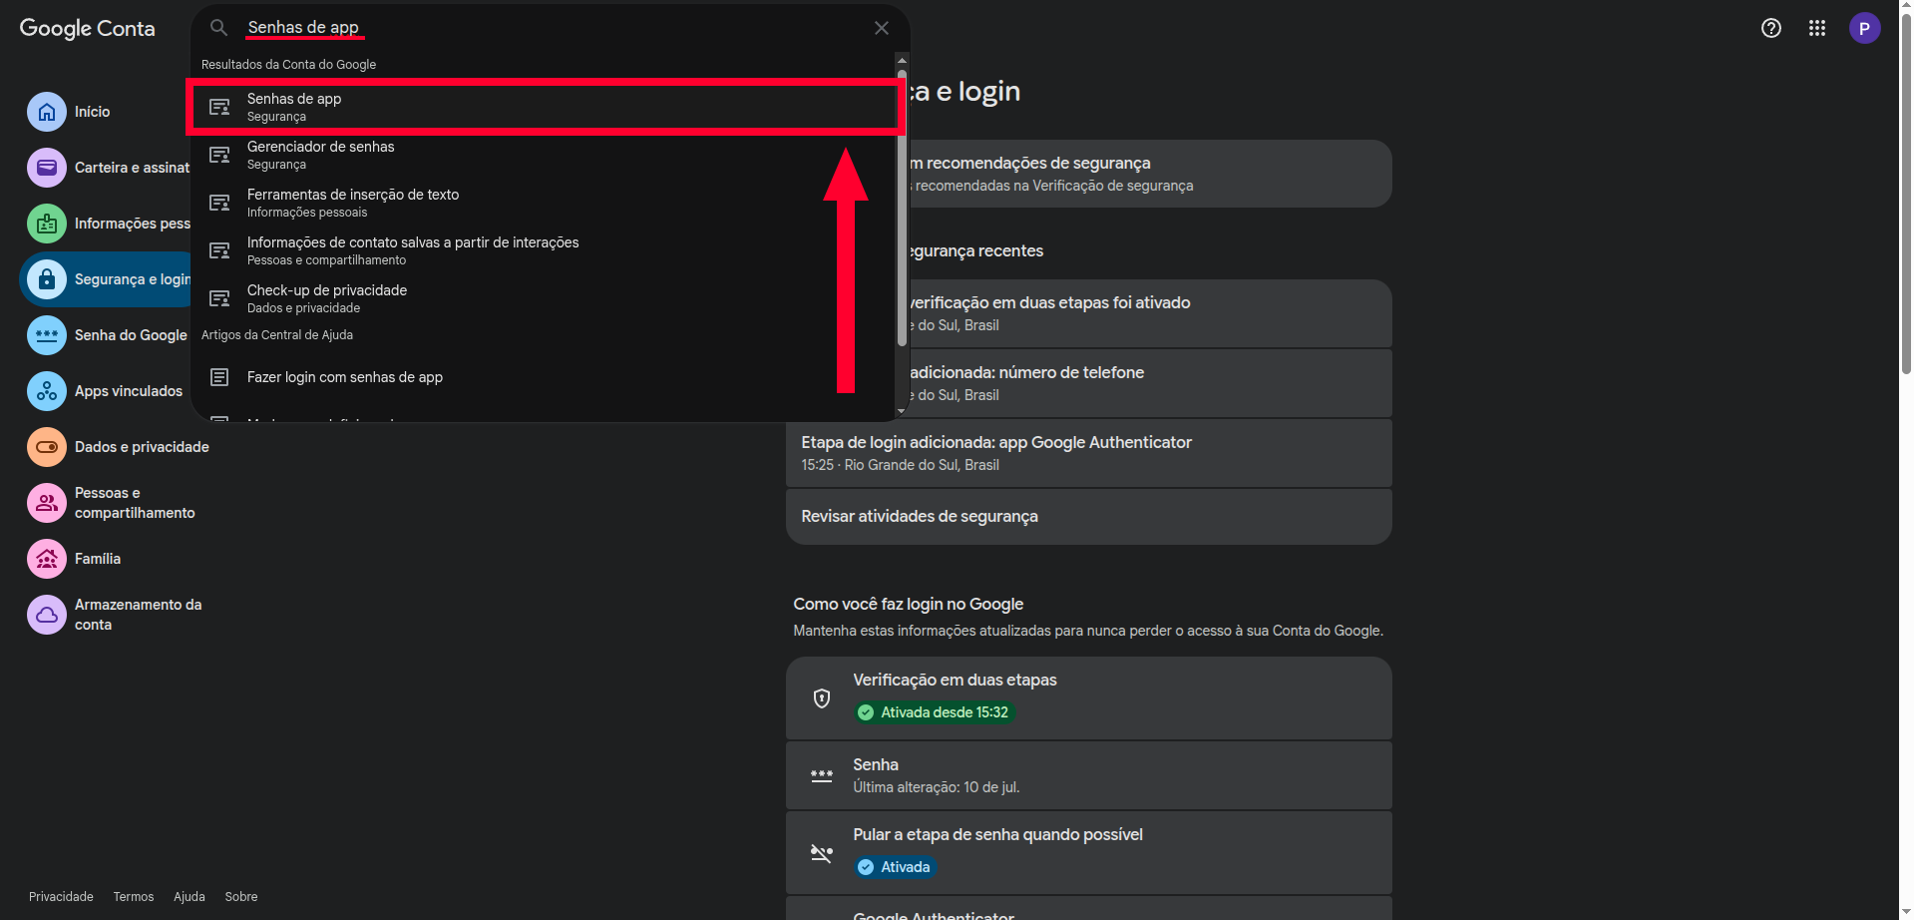
Task: Choose Gerenciador de senhas result
Action: point(545,155)
